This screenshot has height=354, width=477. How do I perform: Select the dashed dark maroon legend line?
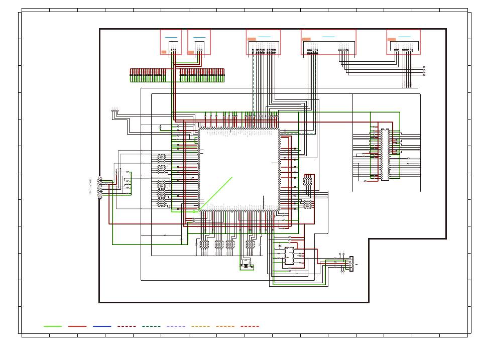point(127,326)
